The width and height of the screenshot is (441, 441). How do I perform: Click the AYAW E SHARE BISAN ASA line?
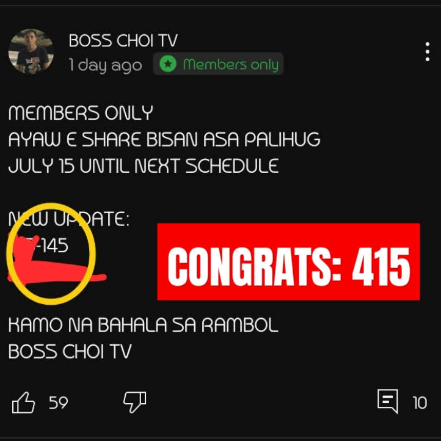coord(164,139)
